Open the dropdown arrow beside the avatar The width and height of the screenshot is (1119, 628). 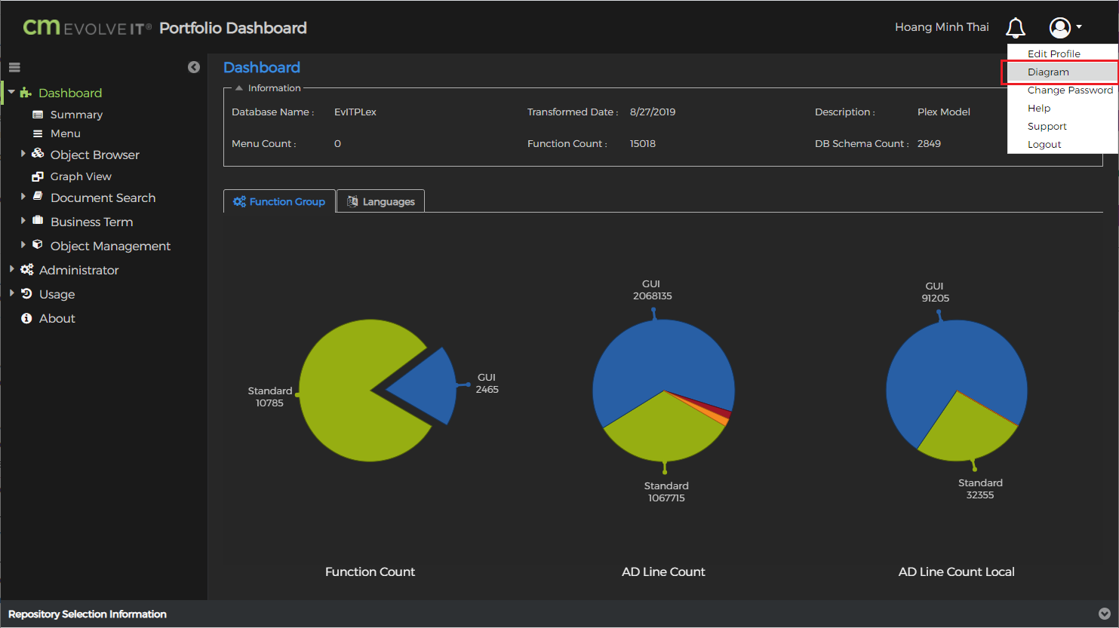1079,27
